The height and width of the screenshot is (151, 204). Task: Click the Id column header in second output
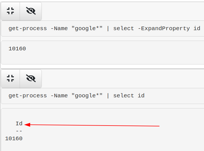[x=19, y=124]
